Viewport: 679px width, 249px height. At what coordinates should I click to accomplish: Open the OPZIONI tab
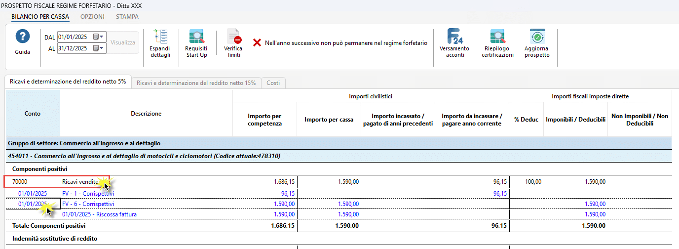pos(92,16)
